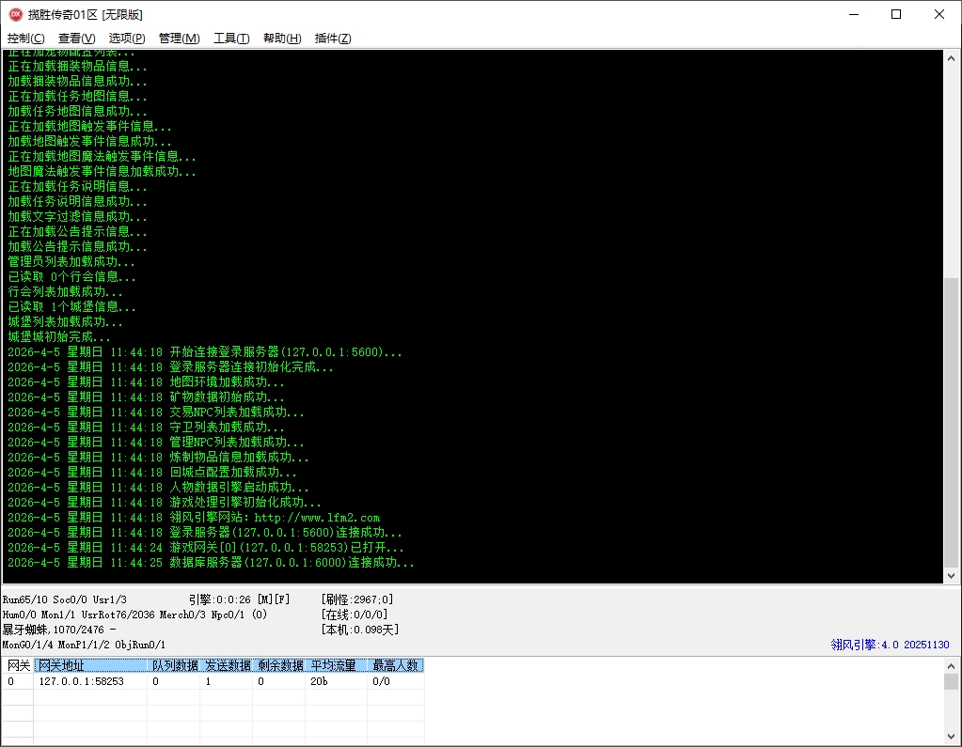Click the log panel scroll-down arrow
Image resolution: width=962 pixels, height=747 pixels.
[x=951, y=575]
